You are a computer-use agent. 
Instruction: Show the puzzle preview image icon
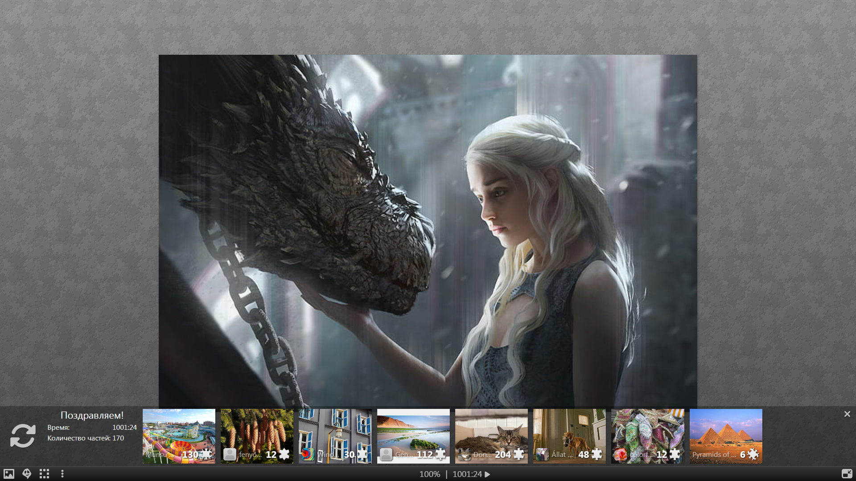[x=9, y=474]
